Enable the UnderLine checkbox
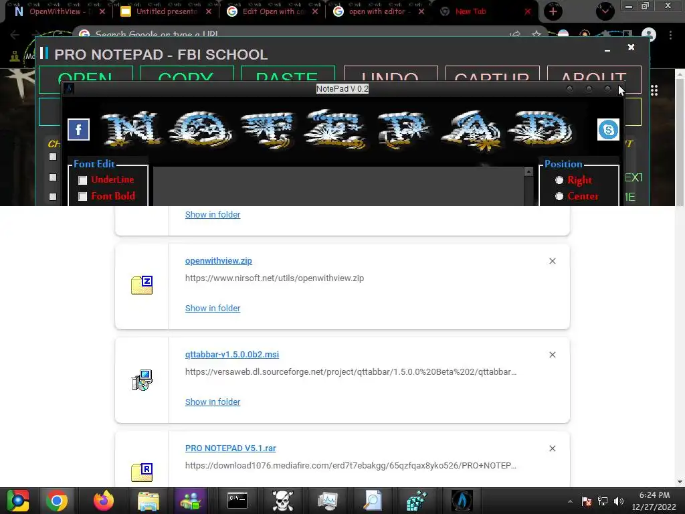This screenshot has height=514, width=685. pyautogui.click(x=82, y=180)
